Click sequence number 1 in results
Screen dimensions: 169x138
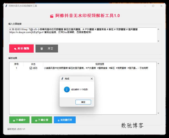pos(17,68)
